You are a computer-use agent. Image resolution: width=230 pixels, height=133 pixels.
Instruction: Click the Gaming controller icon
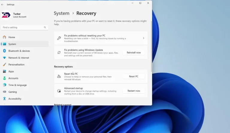click(4, 92)
